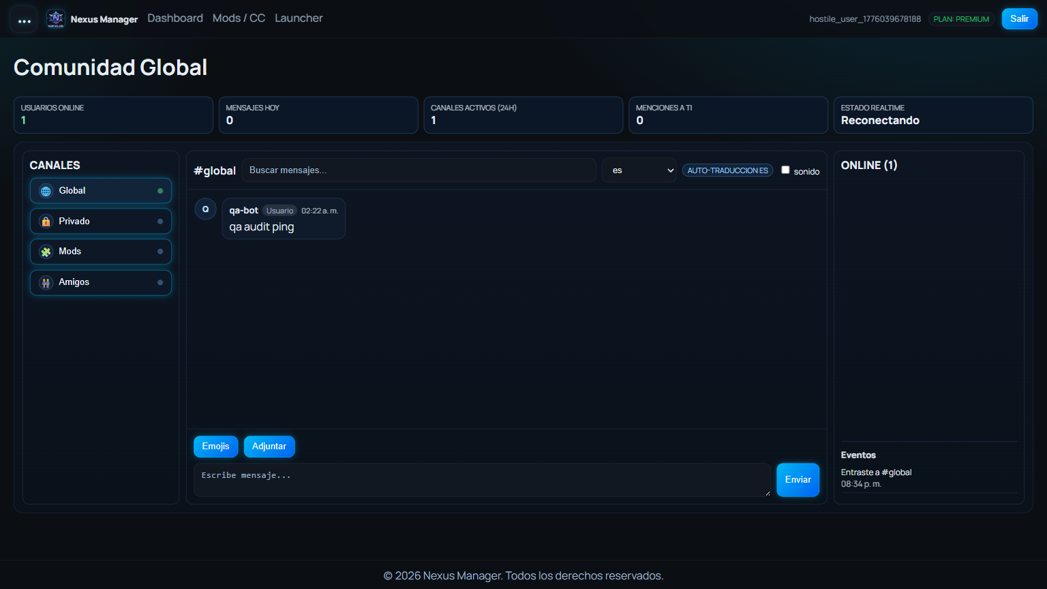Screen dimensions: 1047x589
Task: Click status dot on the Global channel
Action: (160, 191)
